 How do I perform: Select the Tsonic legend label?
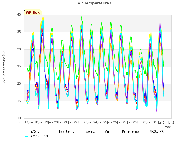[x=90, y=131]
